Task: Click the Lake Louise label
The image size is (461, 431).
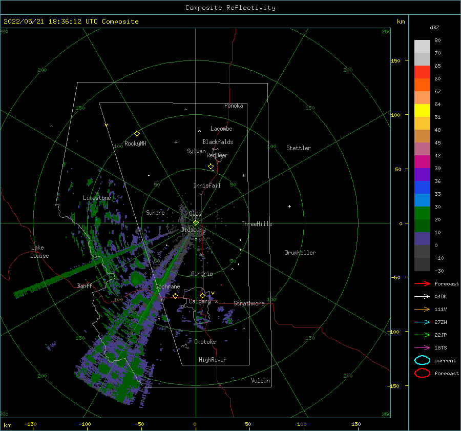Action: point(39,252)
